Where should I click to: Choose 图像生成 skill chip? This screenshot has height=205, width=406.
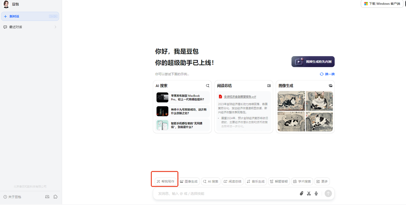[x=189, y=182]
